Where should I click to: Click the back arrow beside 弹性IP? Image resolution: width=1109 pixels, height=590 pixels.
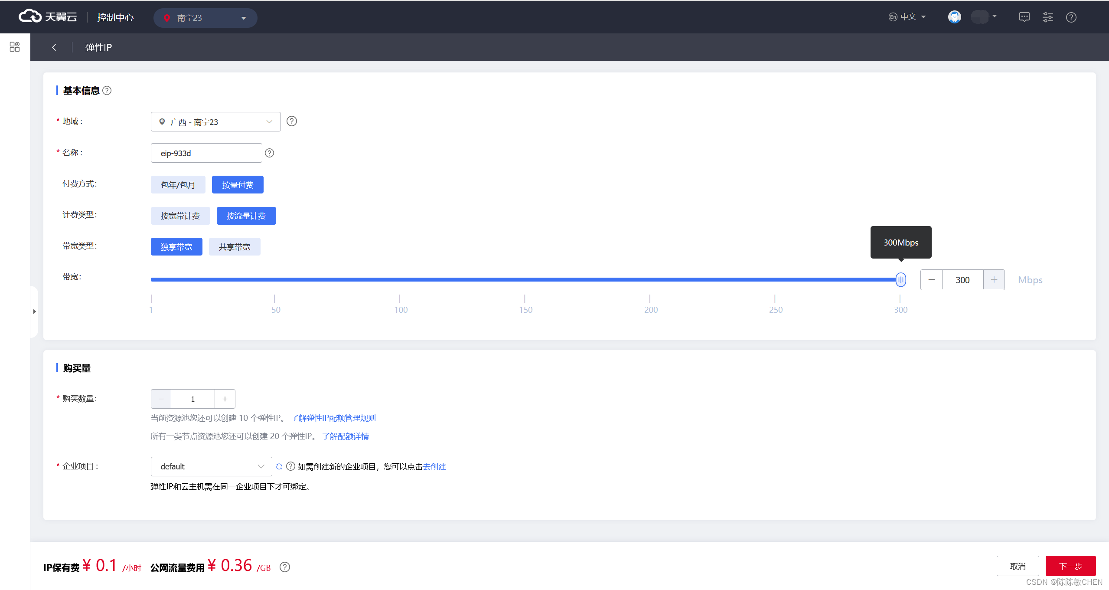pyautogui.click(x=54, y=47)
